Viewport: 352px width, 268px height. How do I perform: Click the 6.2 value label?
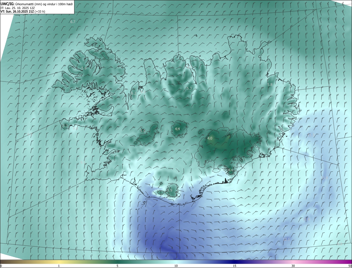click(x=134, y=93)
